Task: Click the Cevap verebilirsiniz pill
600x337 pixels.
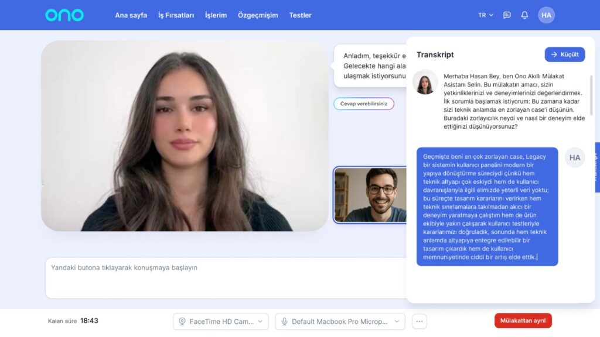Action: (x=363, y=103)
